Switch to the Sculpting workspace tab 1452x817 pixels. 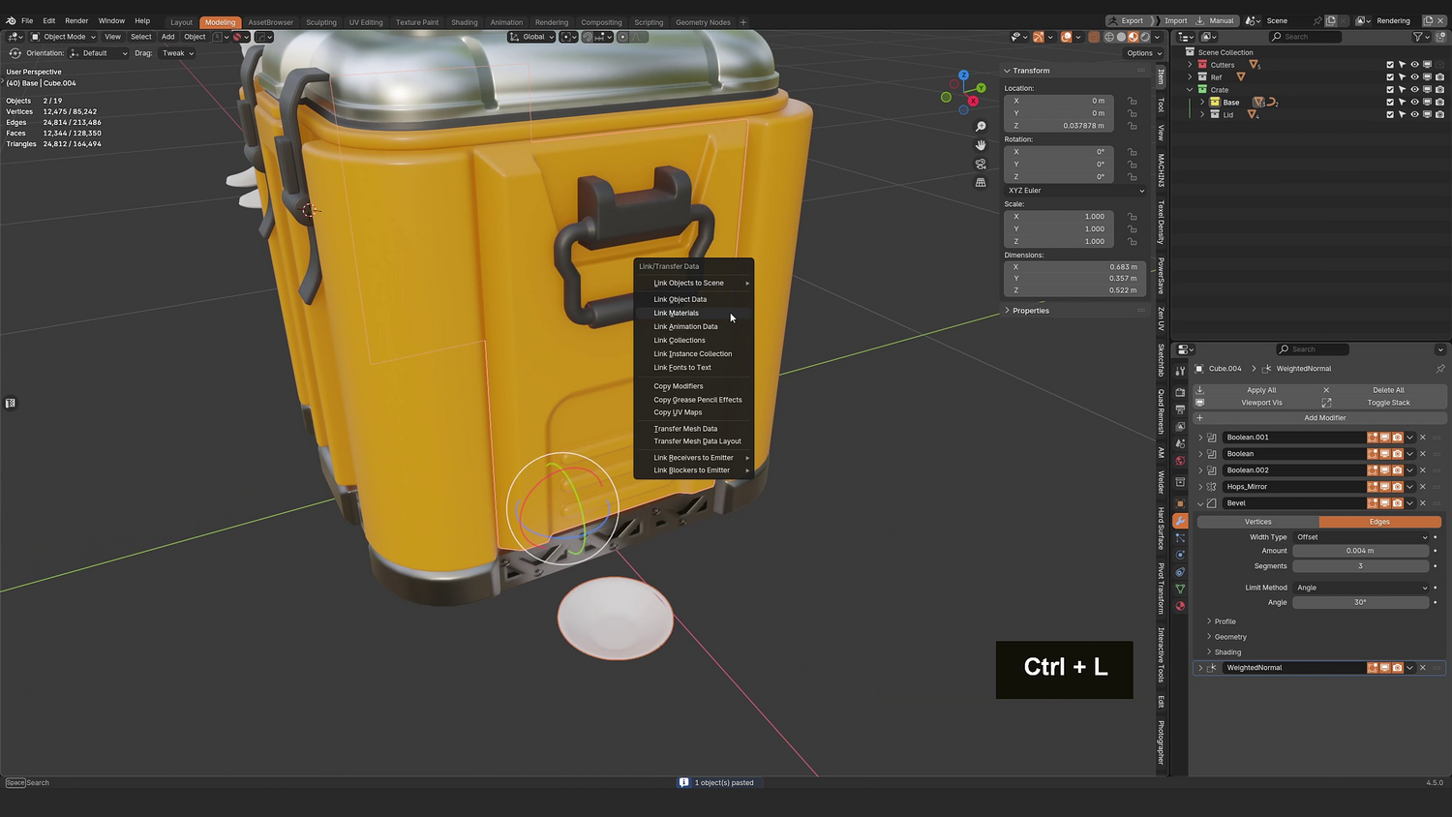click(321, 22)
